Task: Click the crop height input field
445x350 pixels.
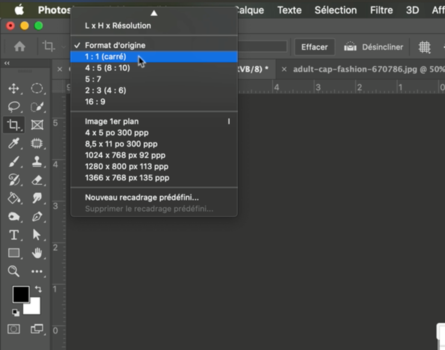Action: click(262, 46)
